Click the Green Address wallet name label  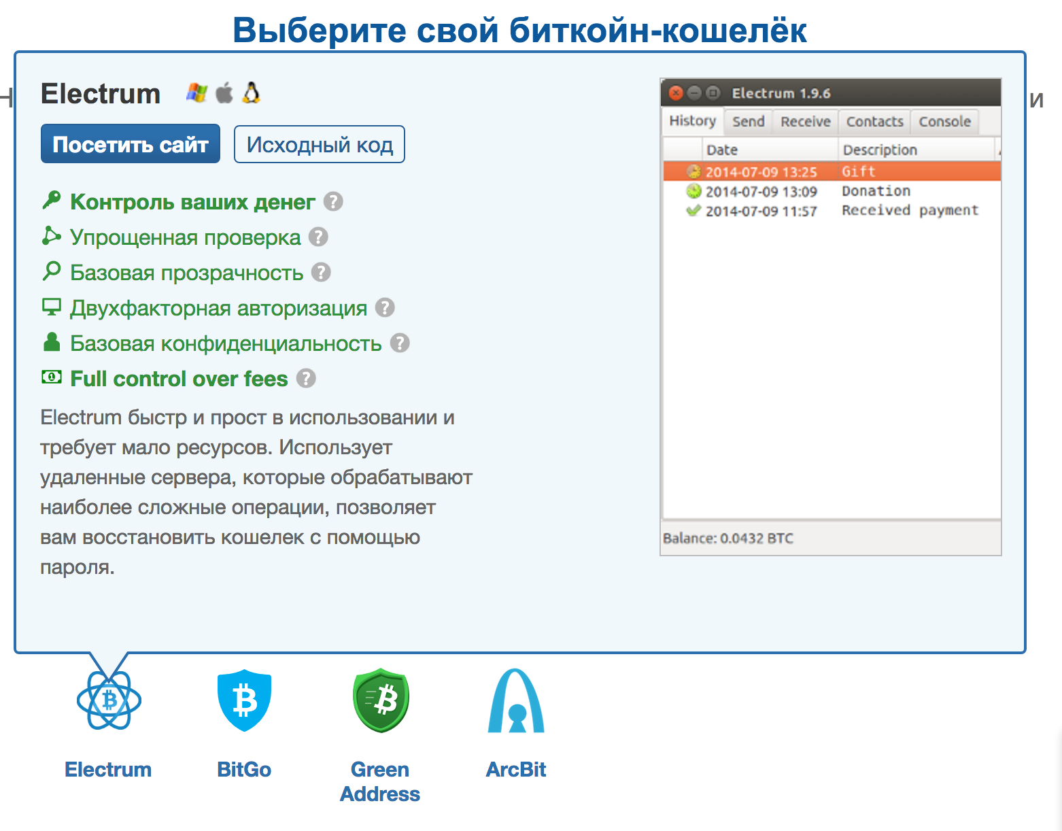coord(380,781)
